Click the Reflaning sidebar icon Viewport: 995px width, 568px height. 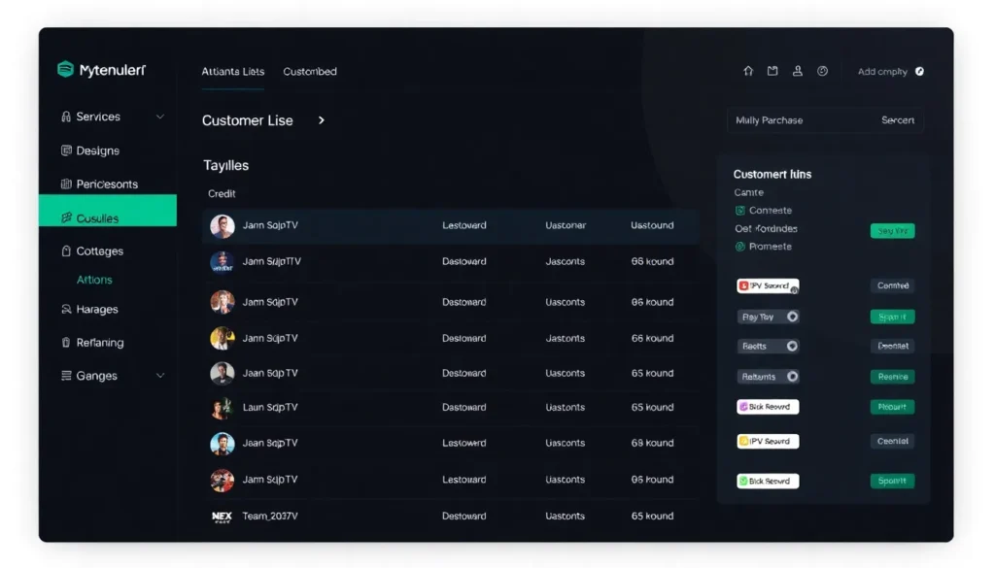click(66, 343)
